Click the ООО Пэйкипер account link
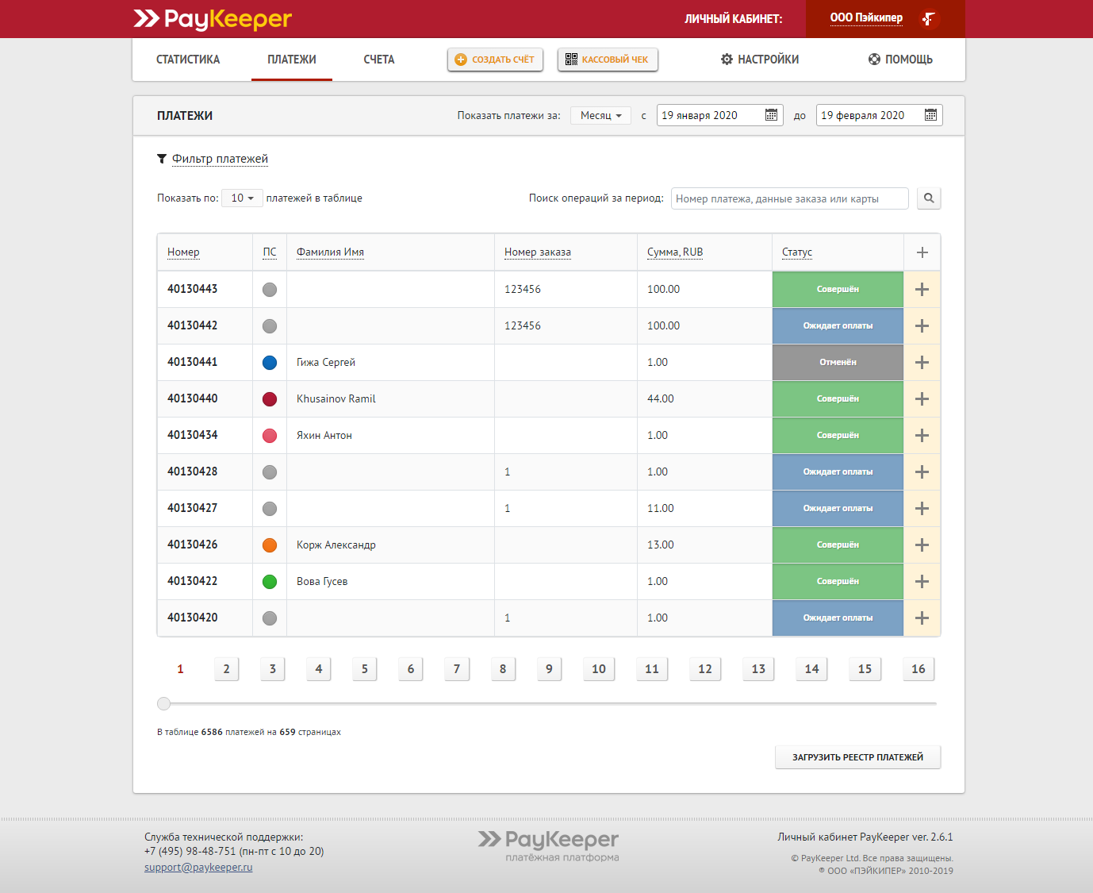The image size is (1093, 893). [x=866, y=17]
